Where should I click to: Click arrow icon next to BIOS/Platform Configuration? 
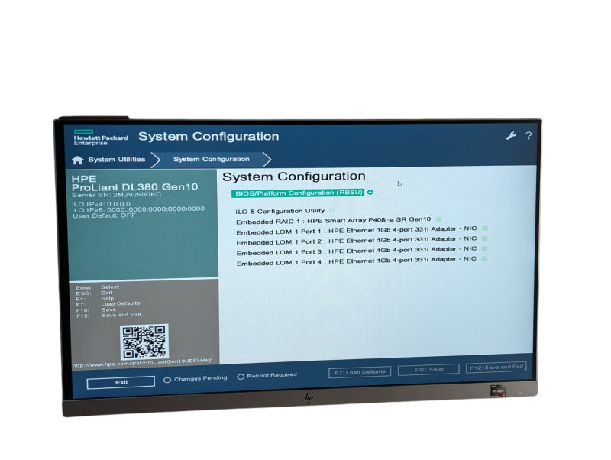click(370, 193)
